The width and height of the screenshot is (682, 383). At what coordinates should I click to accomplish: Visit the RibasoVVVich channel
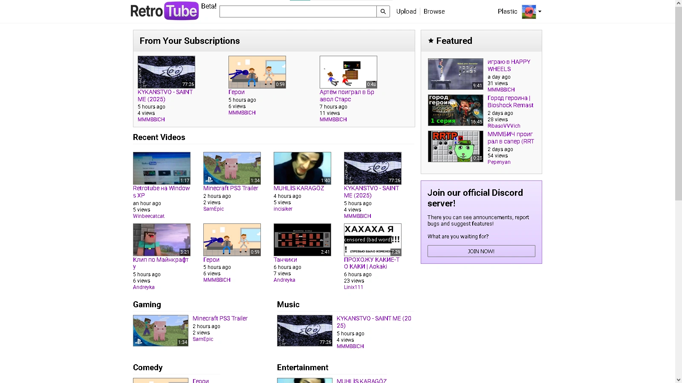click(x=504, y=126)
